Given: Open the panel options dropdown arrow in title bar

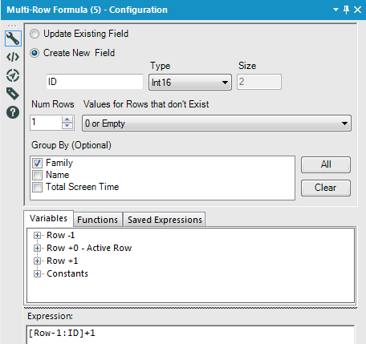Looking at the screenshot, I should [x=335, y=10].
